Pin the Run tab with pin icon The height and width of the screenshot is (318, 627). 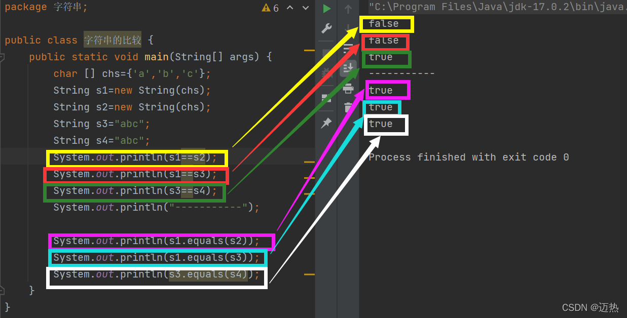(326, 122)
